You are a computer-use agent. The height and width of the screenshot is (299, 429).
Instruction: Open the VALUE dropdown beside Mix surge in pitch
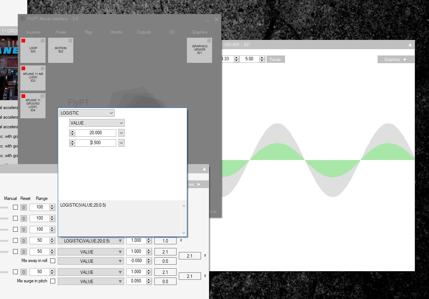click(91, 281)
